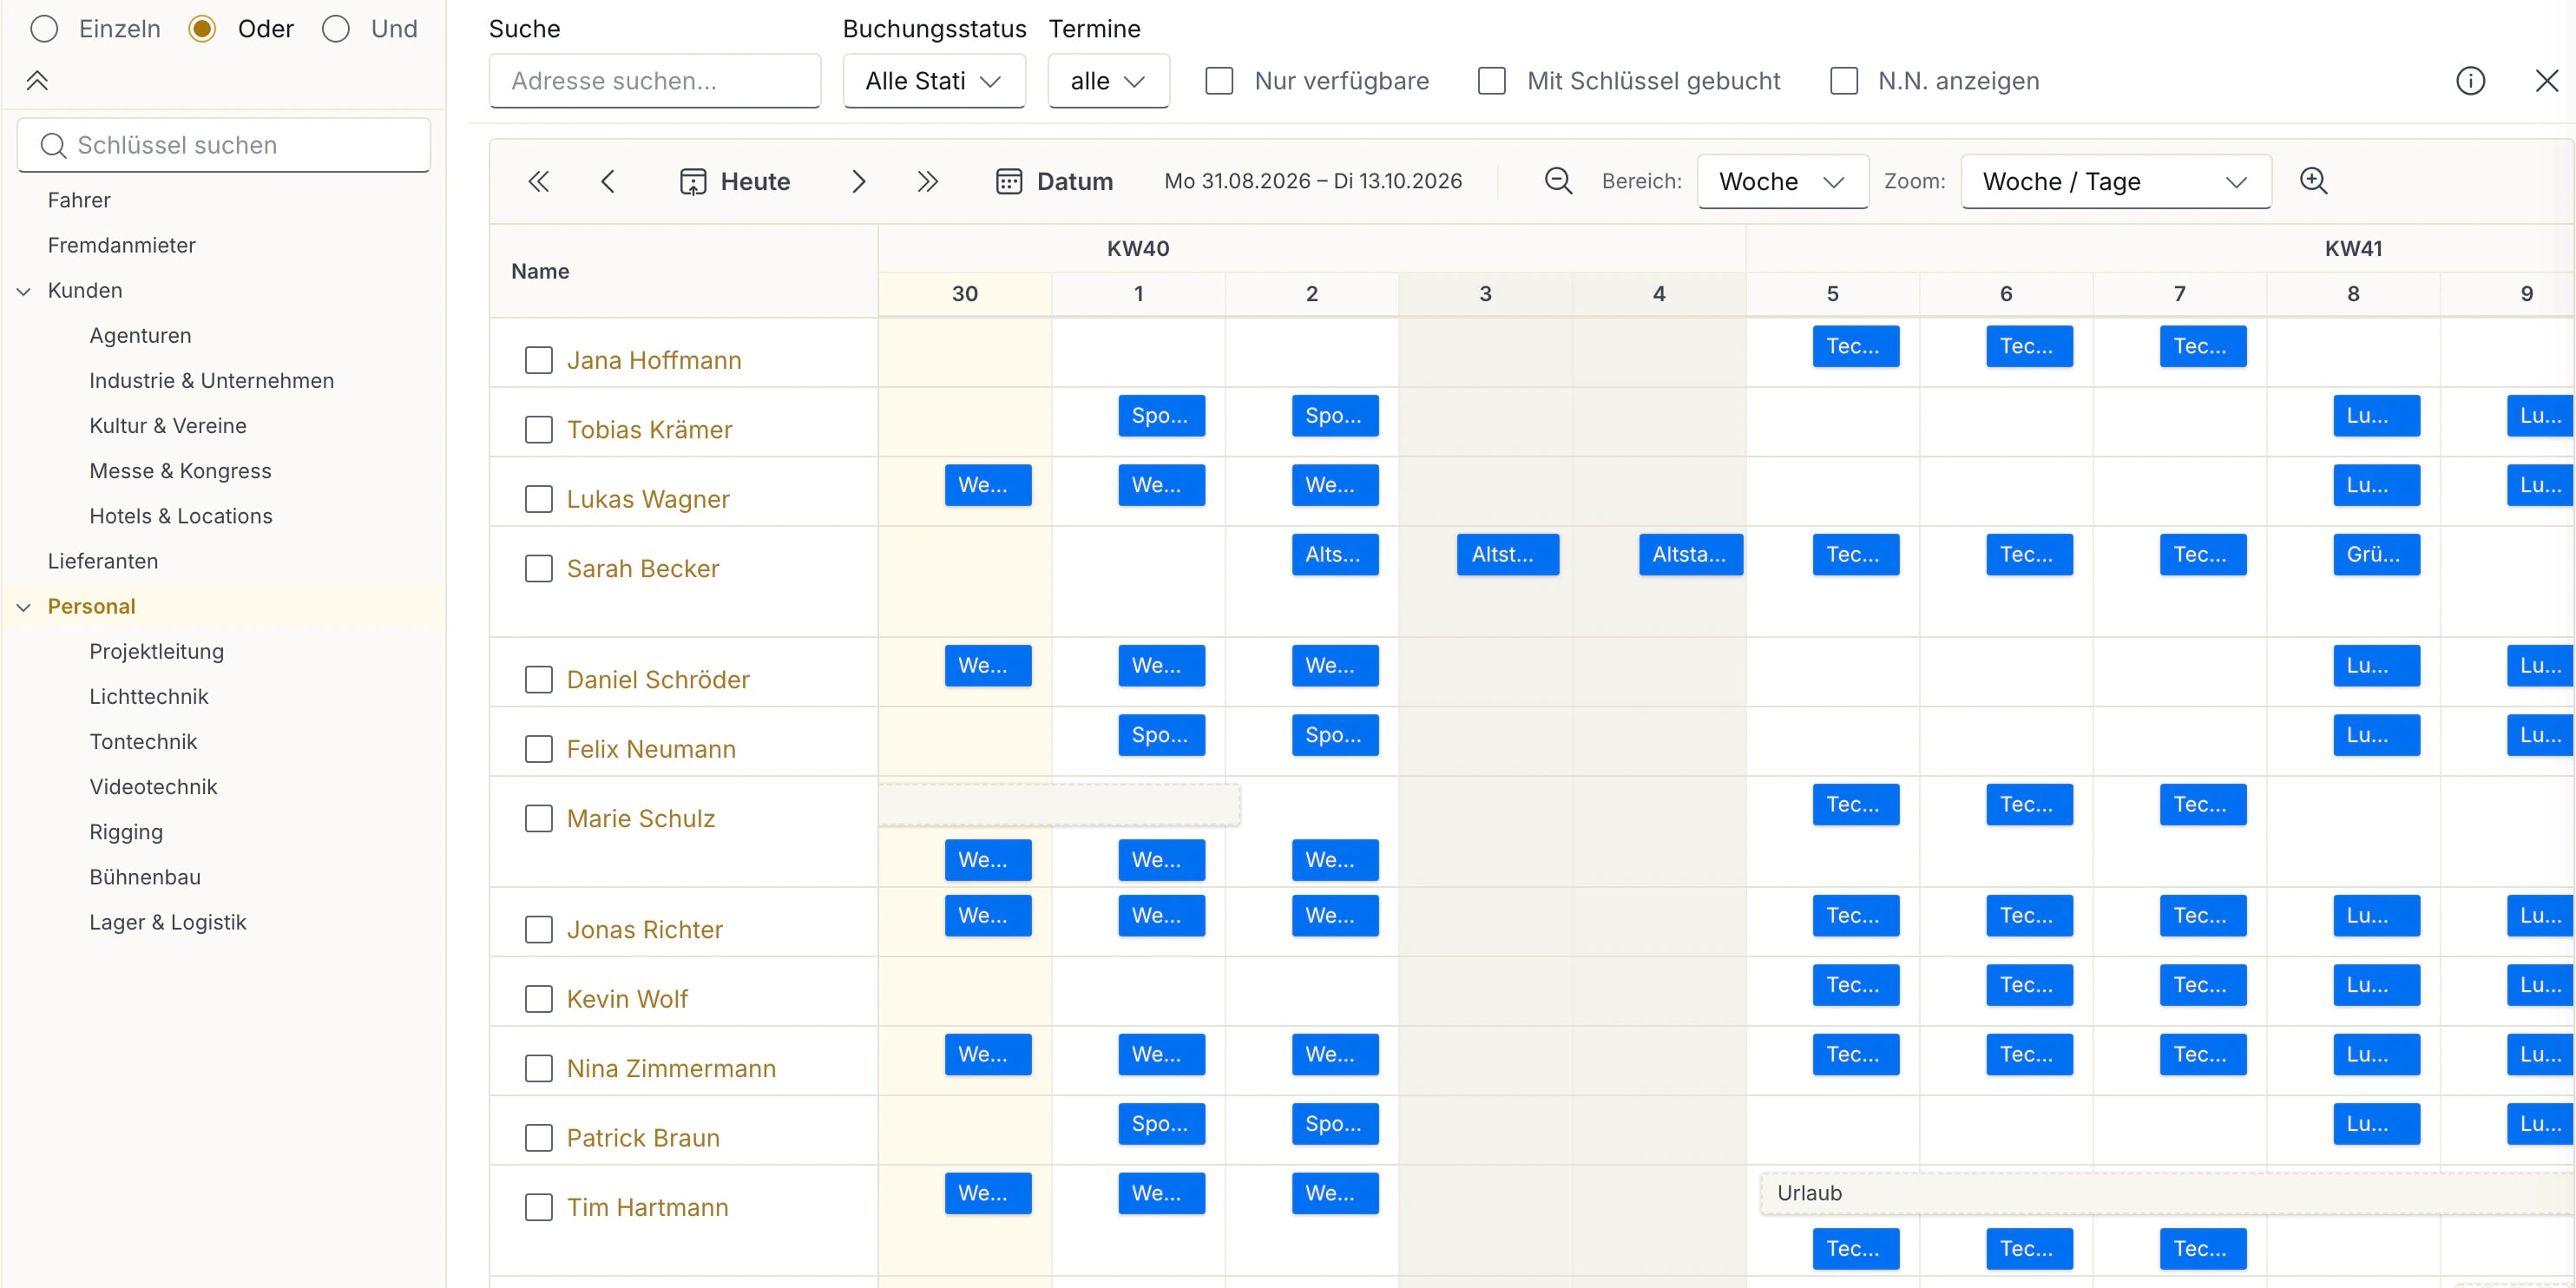Open the Zoom Woche / Tage dropdown
The height and width of the screenshot is (1288, 2576).
pyautogui.click(x=2116, y=181)
